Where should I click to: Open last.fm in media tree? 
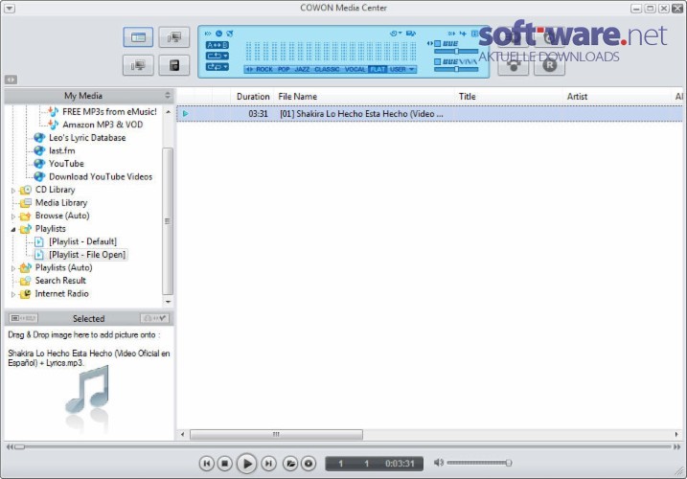[61, 150]
